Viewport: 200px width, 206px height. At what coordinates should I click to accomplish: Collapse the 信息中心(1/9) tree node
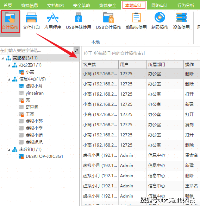click(x=9, y=79)
